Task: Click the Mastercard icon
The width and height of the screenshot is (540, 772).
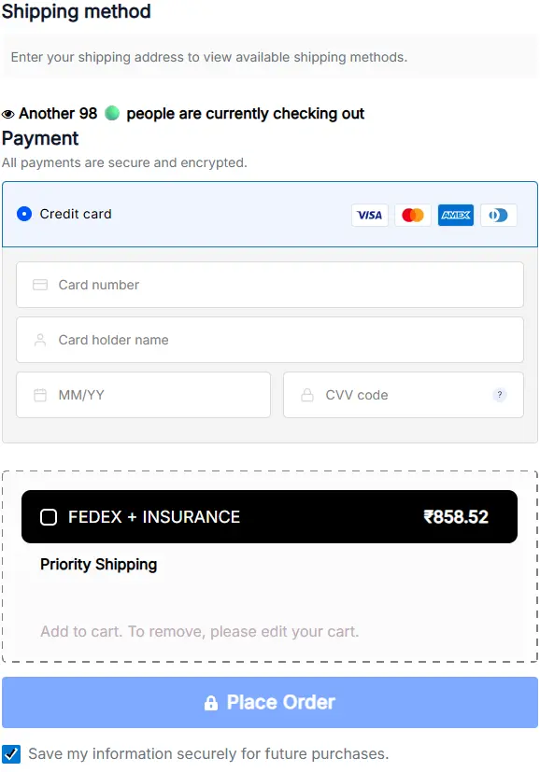Action: click(x=412, y=215)
